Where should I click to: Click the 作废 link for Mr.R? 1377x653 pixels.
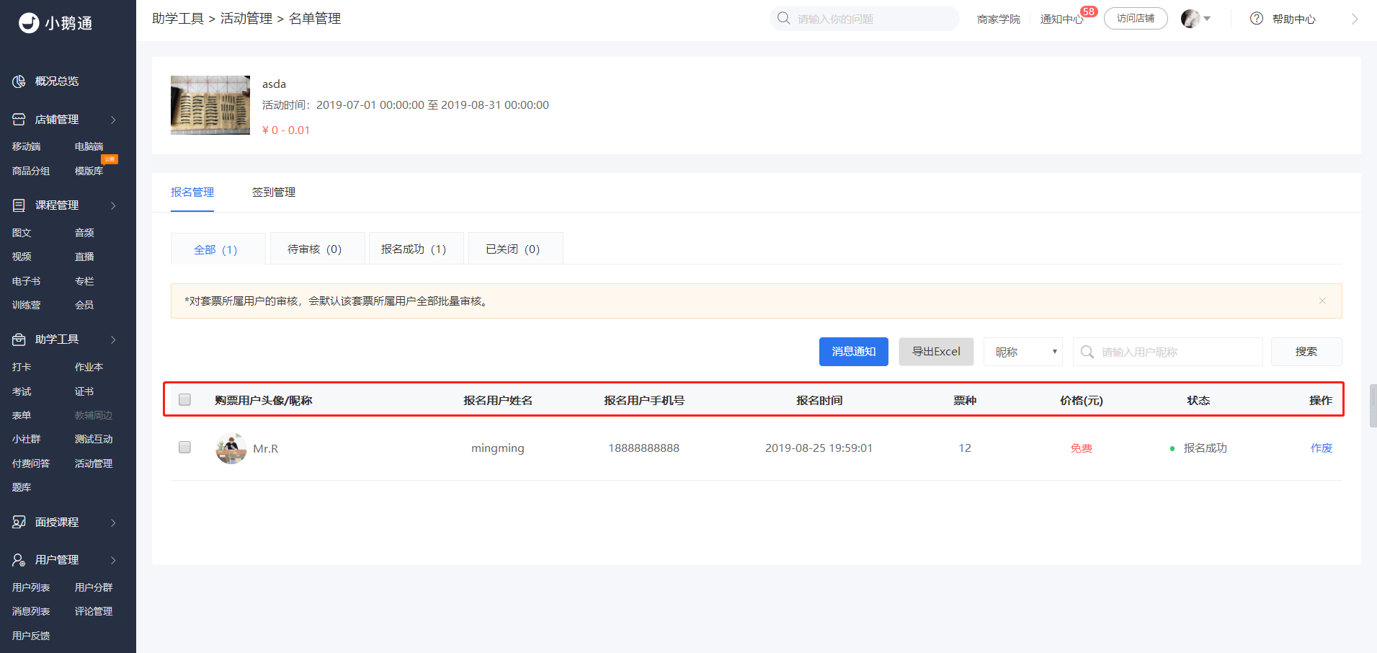(x=1322, y=448)
